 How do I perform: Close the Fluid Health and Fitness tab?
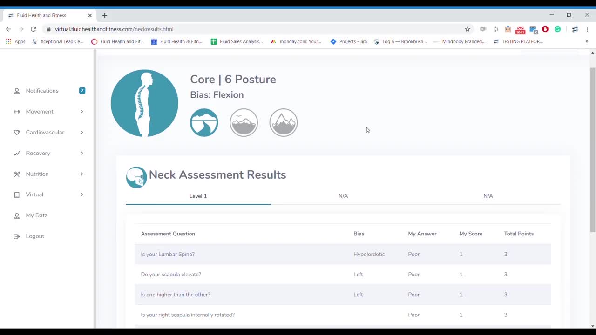tap(90, 15)
